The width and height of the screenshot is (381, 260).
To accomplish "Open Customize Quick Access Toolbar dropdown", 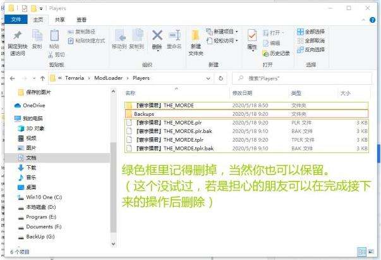I will pyautogui.click(x=41, y=8).
